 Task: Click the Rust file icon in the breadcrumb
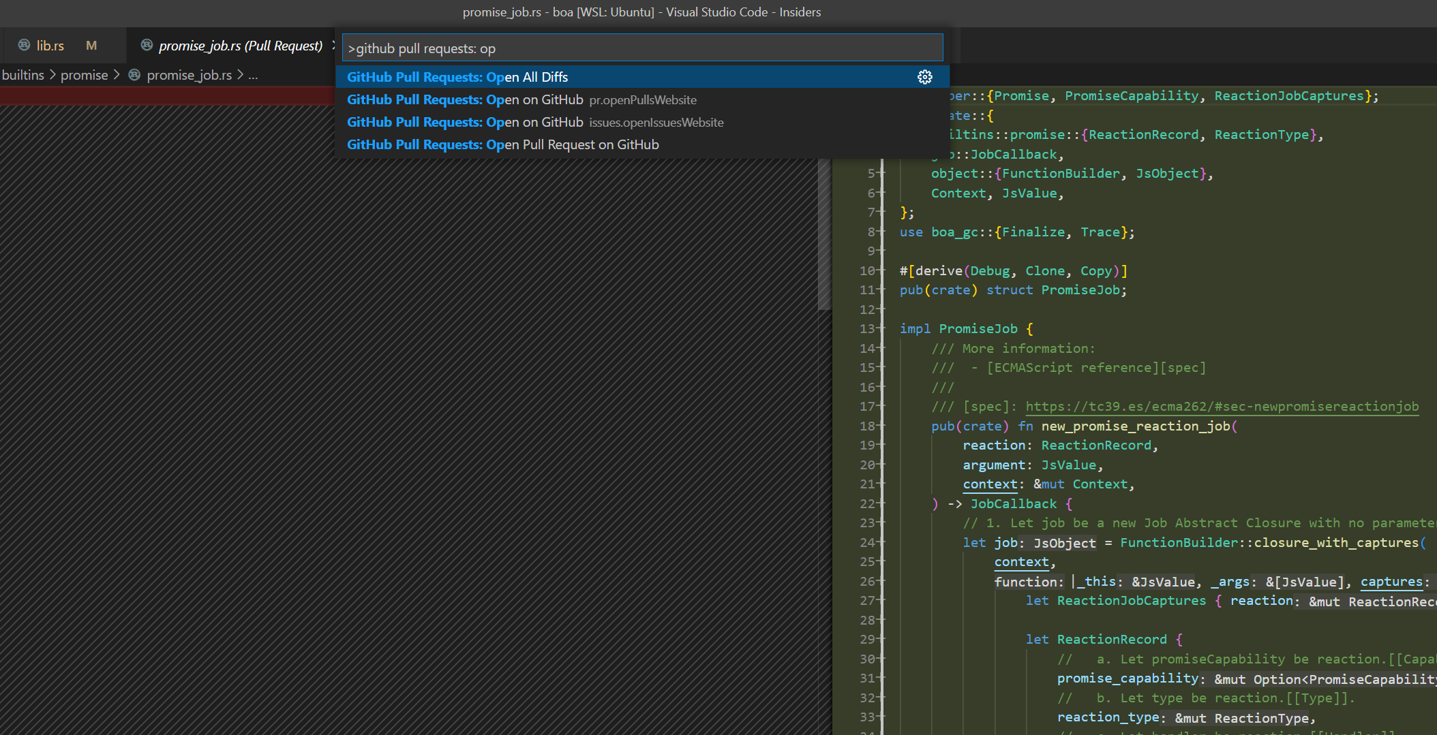pos(134,75)
